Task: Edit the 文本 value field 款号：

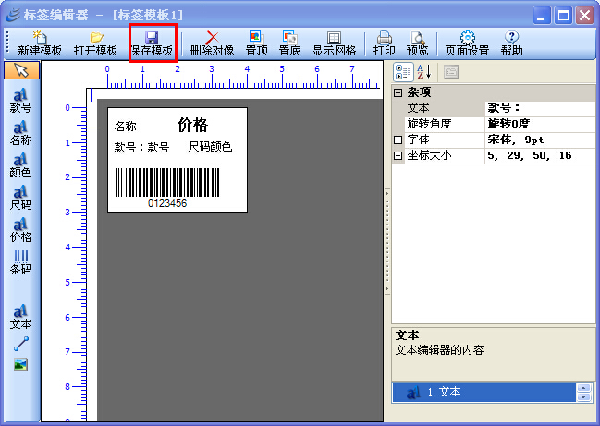Action: point(540,108)
